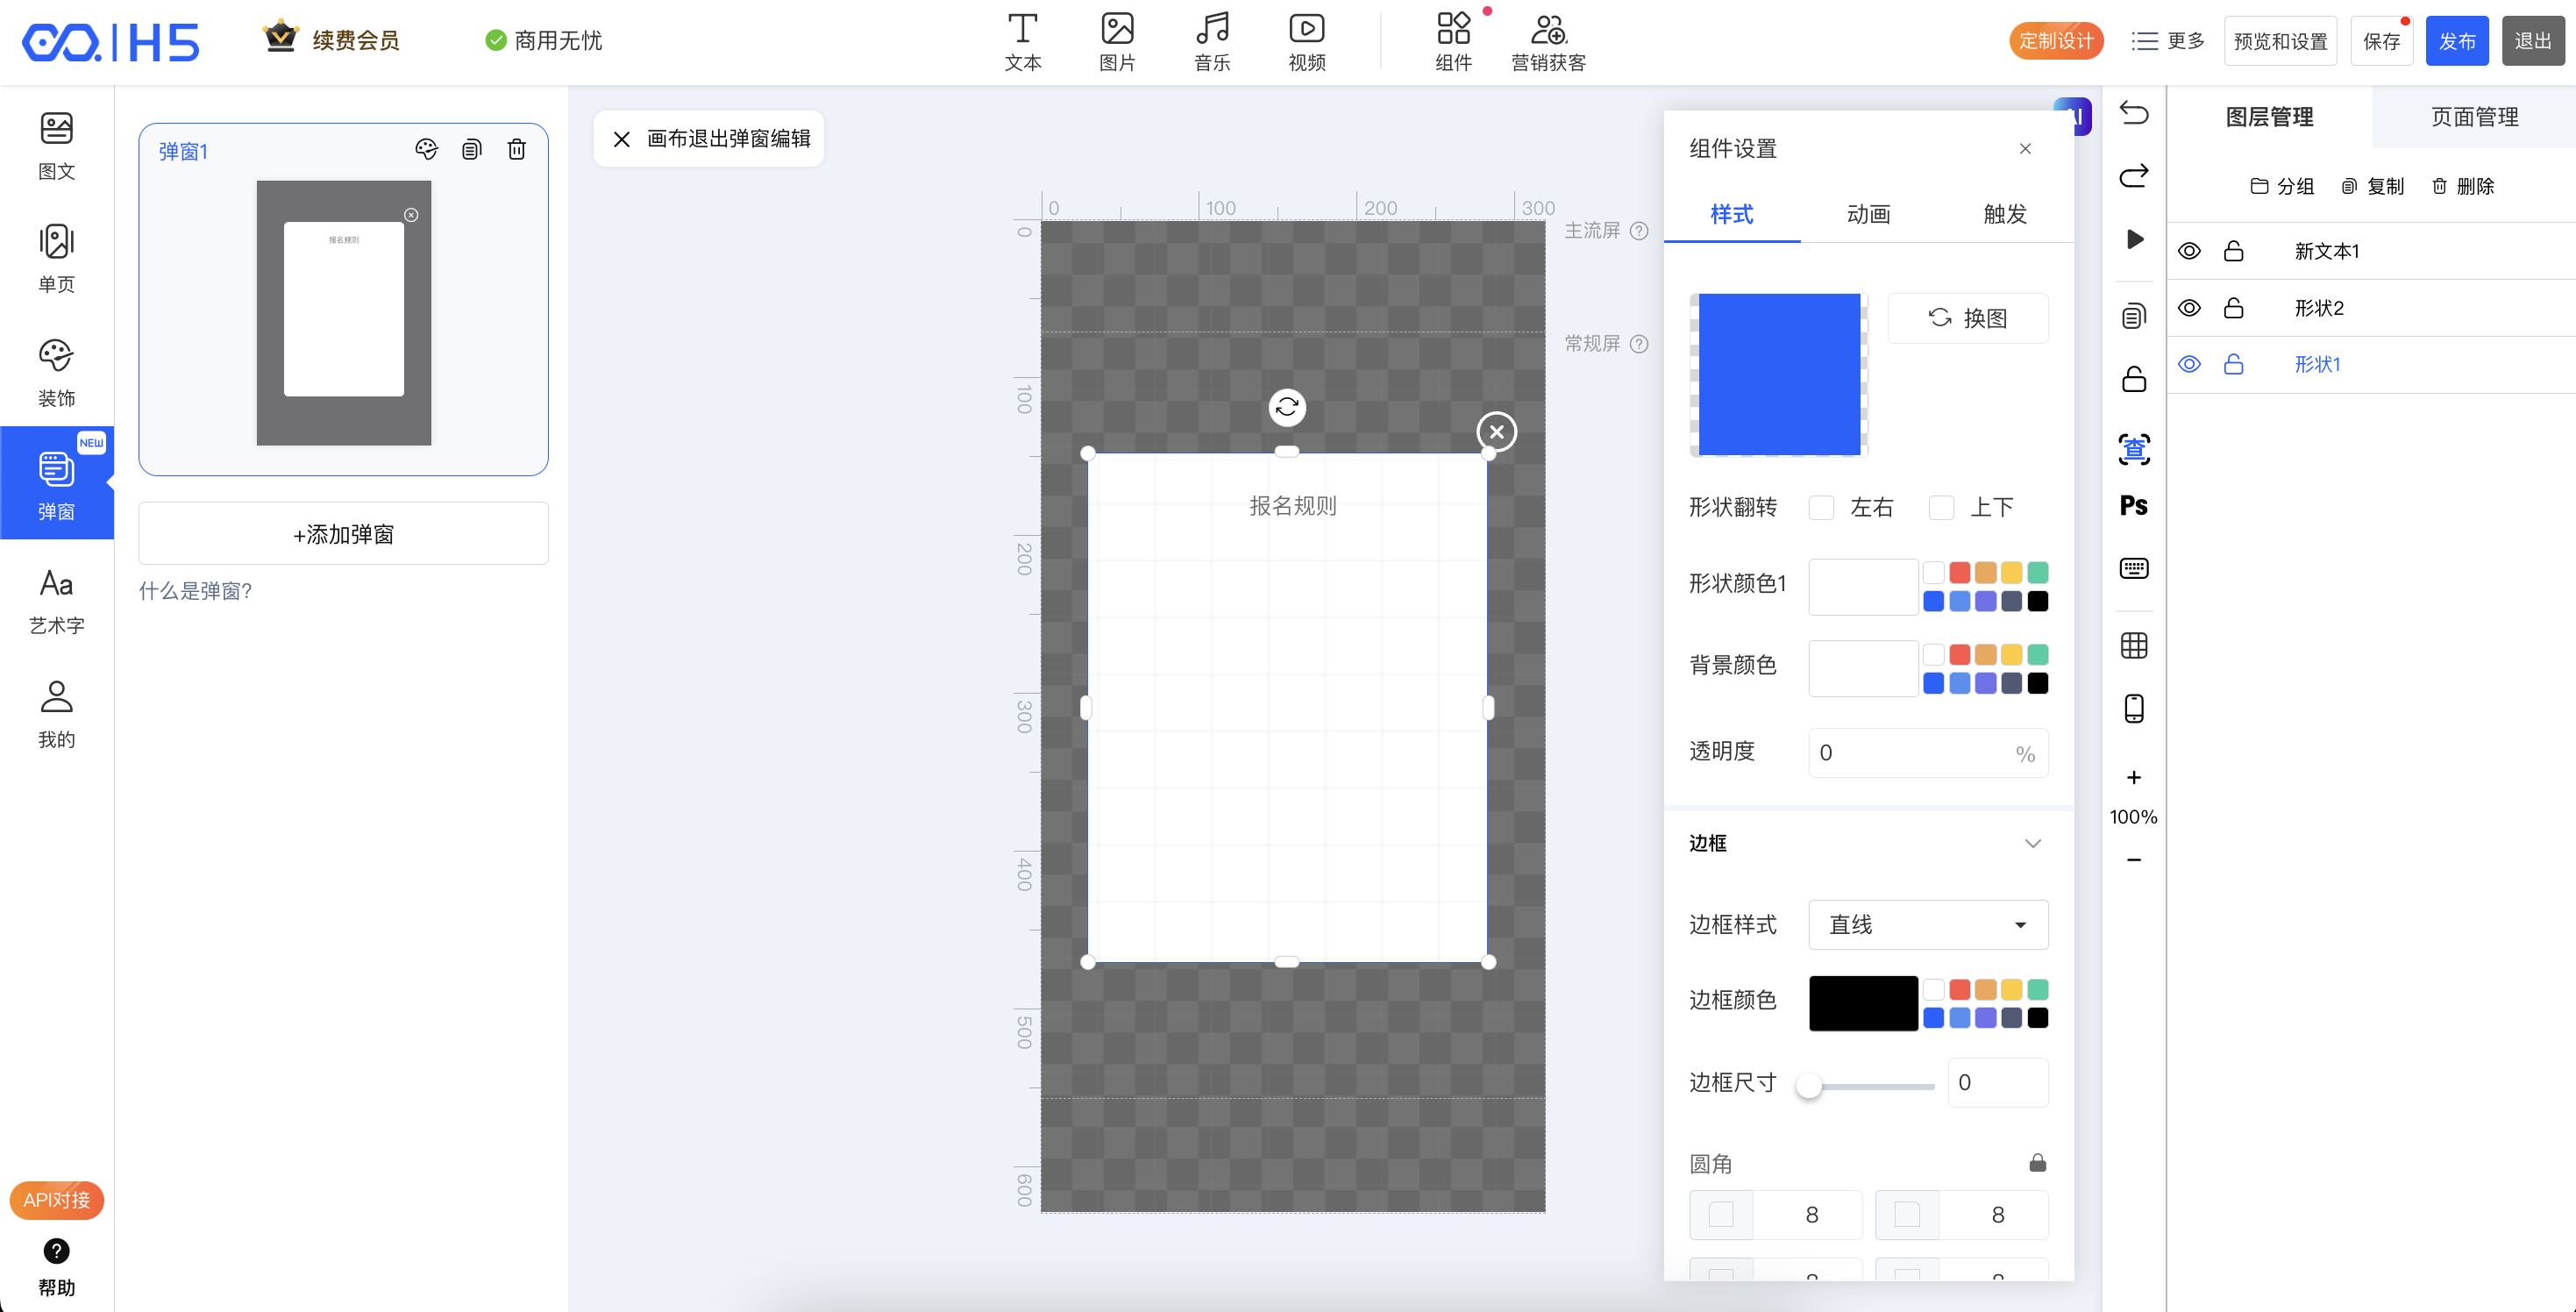The width and height of the screenshot is (2576, 1312).
Task: Click the Ps import icon
Action: [x=2133, y=506]
